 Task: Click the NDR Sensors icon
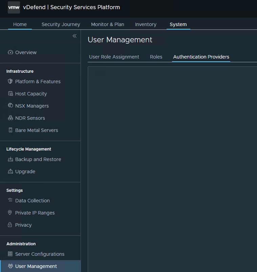click(10, 118)
